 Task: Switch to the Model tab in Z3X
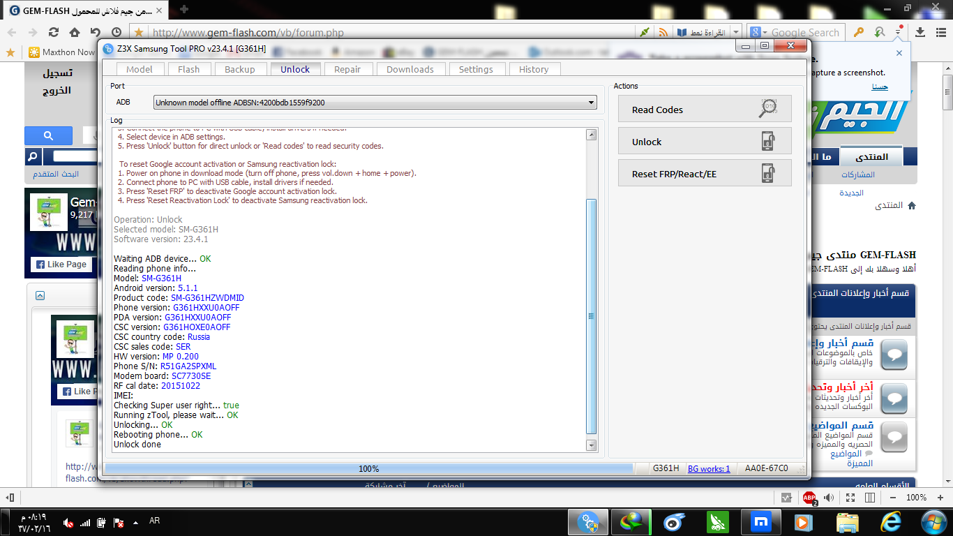point(140,69)
